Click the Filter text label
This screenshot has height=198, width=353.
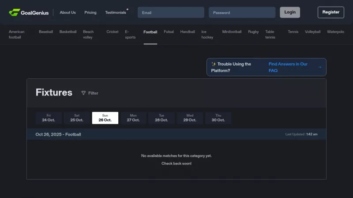(93, 93)
